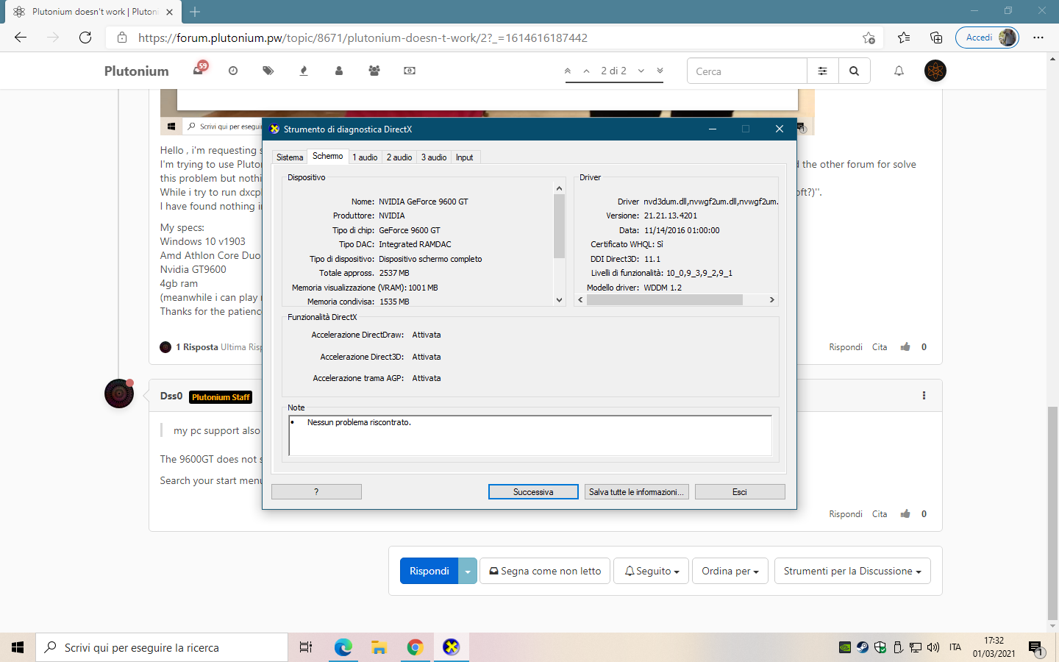The height and width of the screenshot is (662, 1059).
Task: Open Task View button on taskbar
Action: (306, 647)
